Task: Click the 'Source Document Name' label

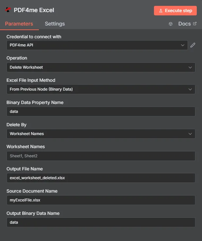Action: tap(32, 191)
